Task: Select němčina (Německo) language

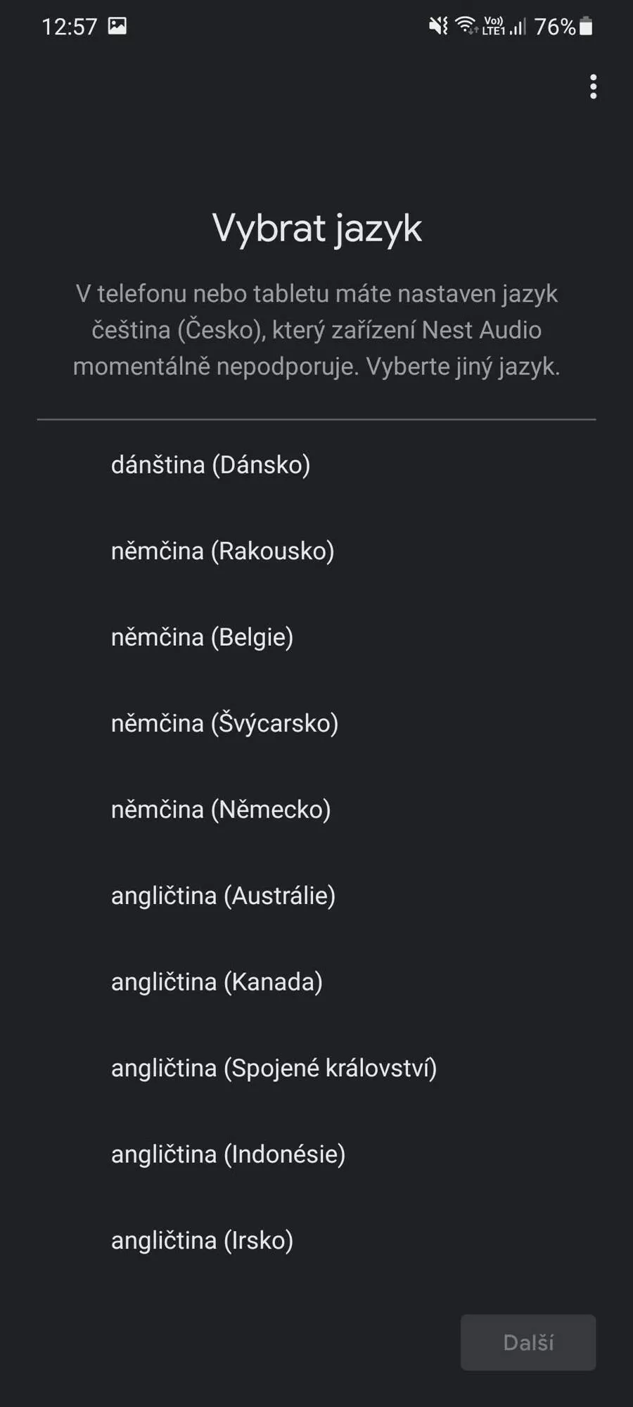Action: [x=316, y=809]
